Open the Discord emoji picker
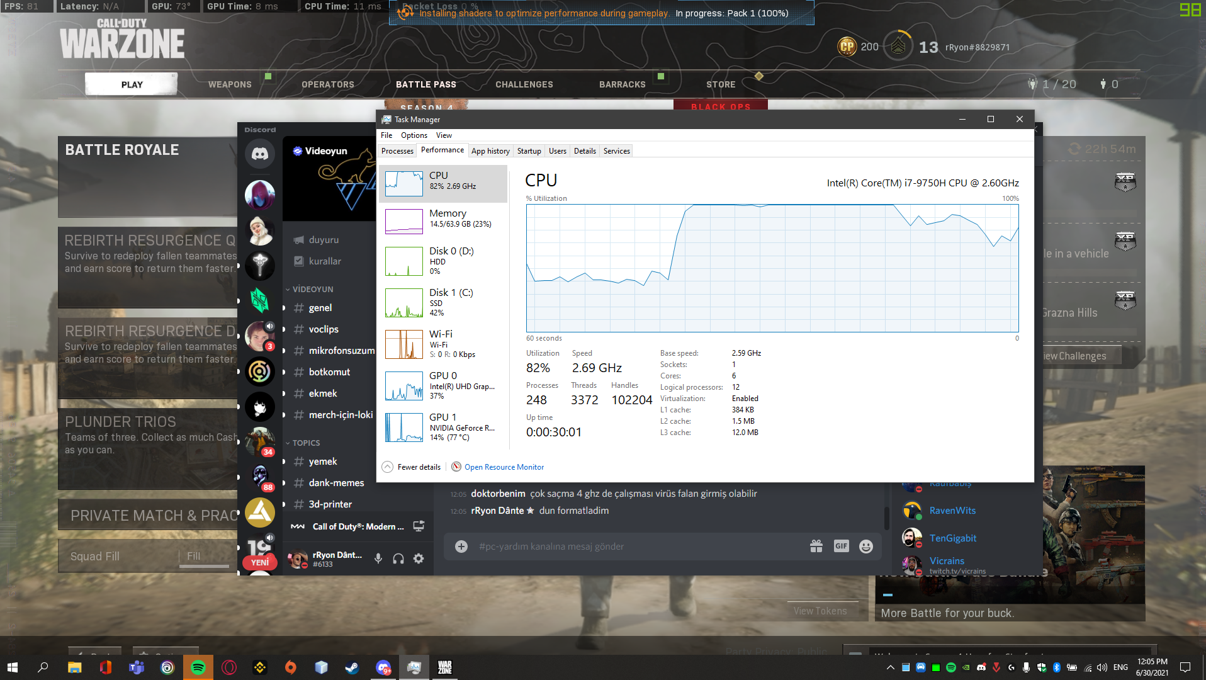Screen dimensions: 1206x680 pos(866,546)
